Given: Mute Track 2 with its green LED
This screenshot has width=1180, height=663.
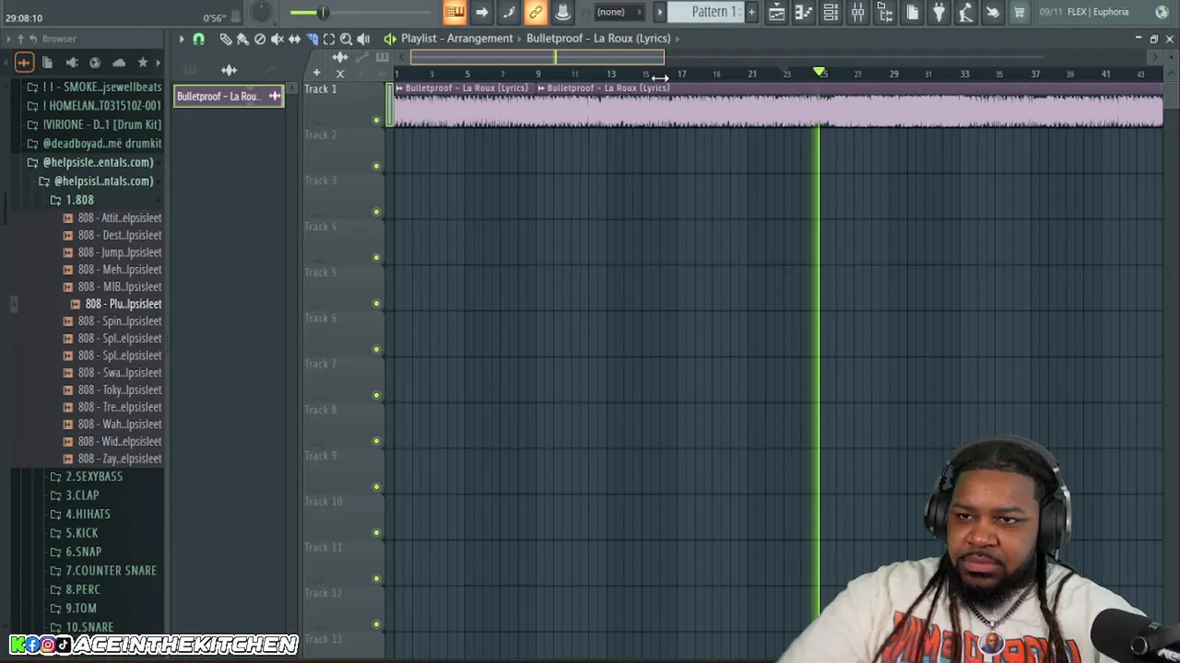Looking at the screenshot, I should click(376, 167).
